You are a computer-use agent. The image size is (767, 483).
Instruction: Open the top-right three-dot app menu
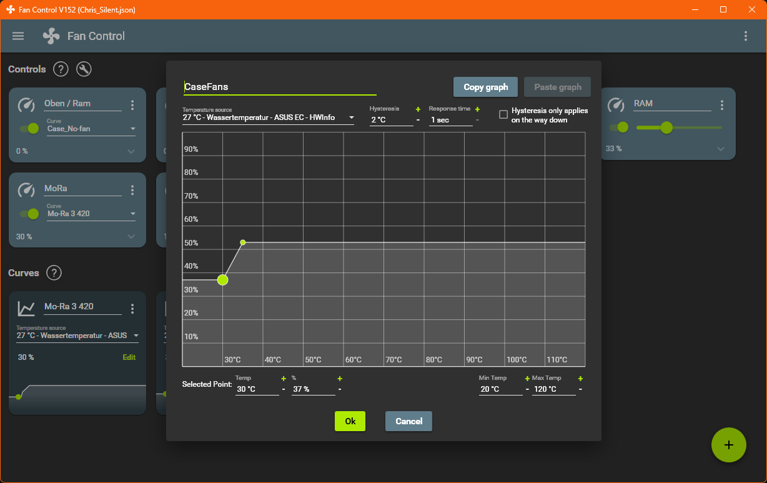coord(746,36)
